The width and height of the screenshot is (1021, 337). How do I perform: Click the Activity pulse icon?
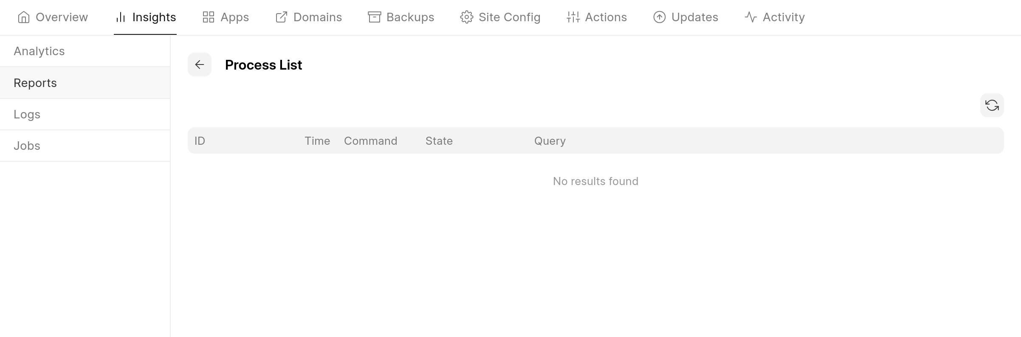(750, 17)
